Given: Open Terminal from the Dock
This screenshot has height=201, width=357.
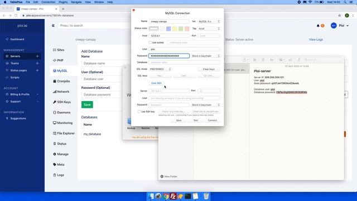Looking at the screenshot, I should click(x=188, y=196).
